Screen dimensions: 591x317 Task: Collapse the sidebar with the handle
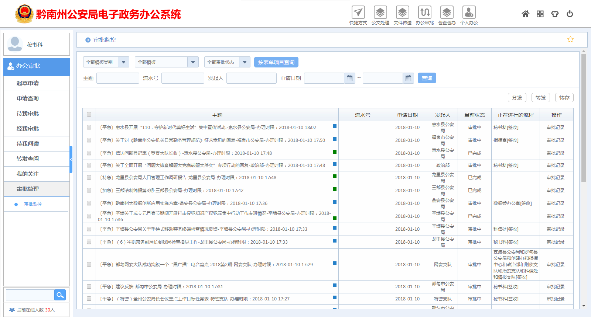point(71,159)
